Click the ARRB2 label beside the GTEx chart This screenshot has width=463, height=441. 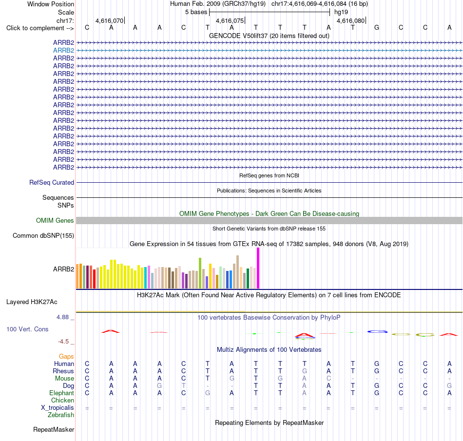pos(63,269)
